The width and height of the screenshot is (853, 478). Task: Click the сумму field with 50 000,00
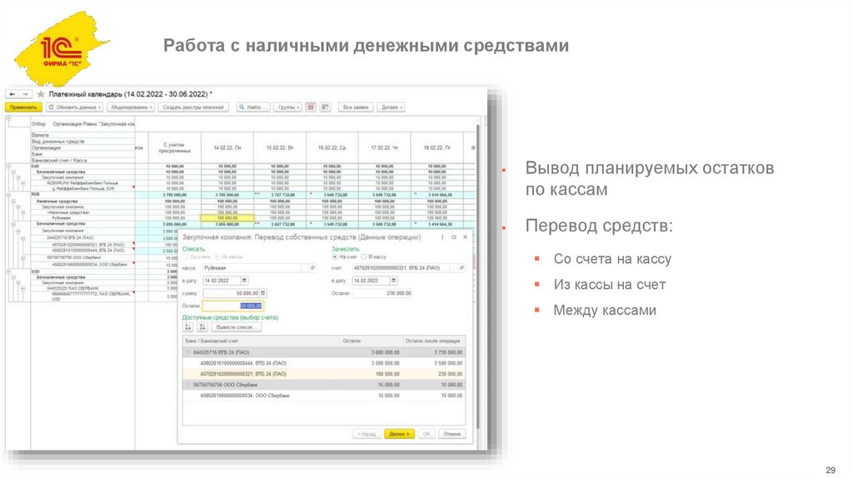[231, 293]
